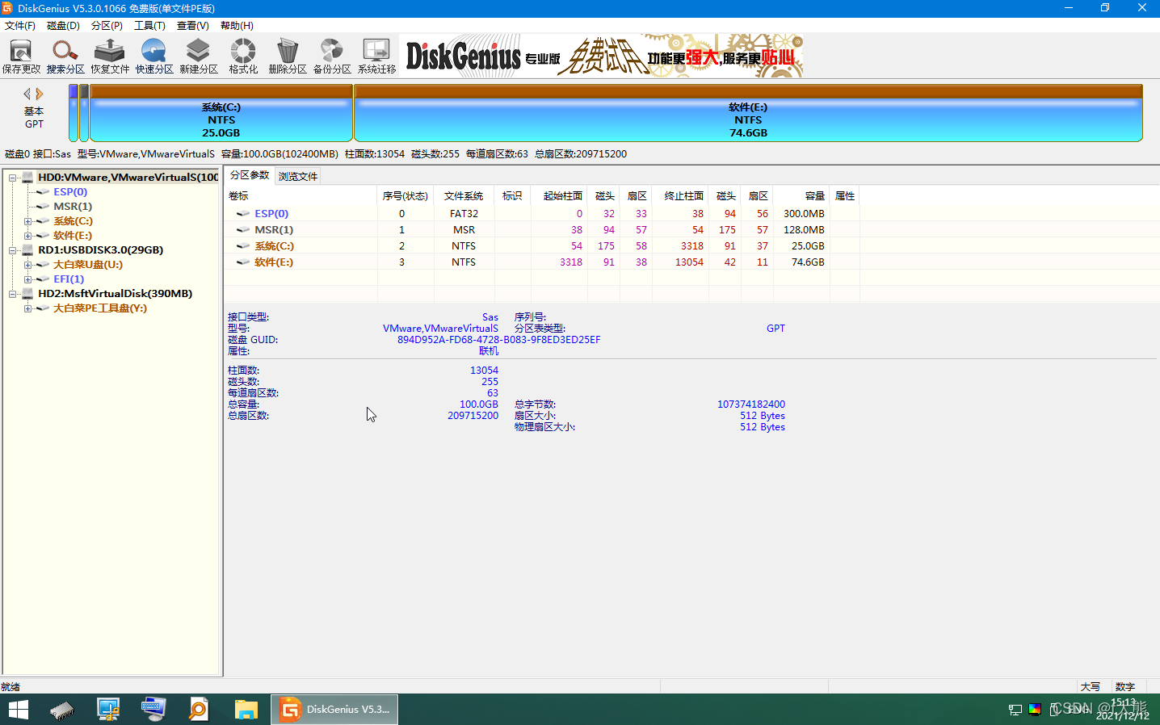
Task: Collapse the HD0:VMware disk node
Action: pyautogui.click(x=13, y=178)
